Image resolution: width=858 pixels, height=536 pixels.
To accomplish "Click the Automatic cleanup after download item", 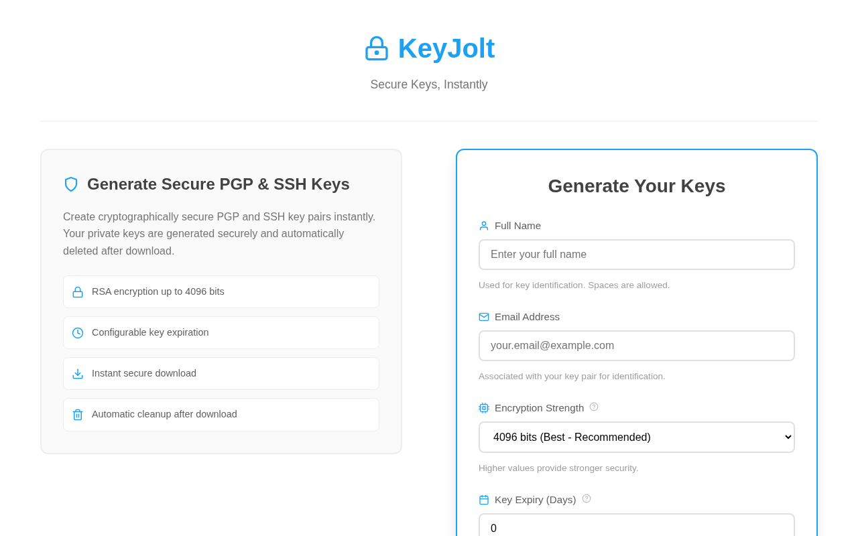I will (x=221, y=415).
